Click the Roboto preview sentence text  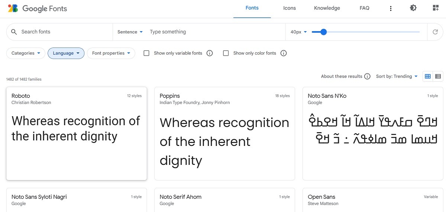(x=76, y=128)
